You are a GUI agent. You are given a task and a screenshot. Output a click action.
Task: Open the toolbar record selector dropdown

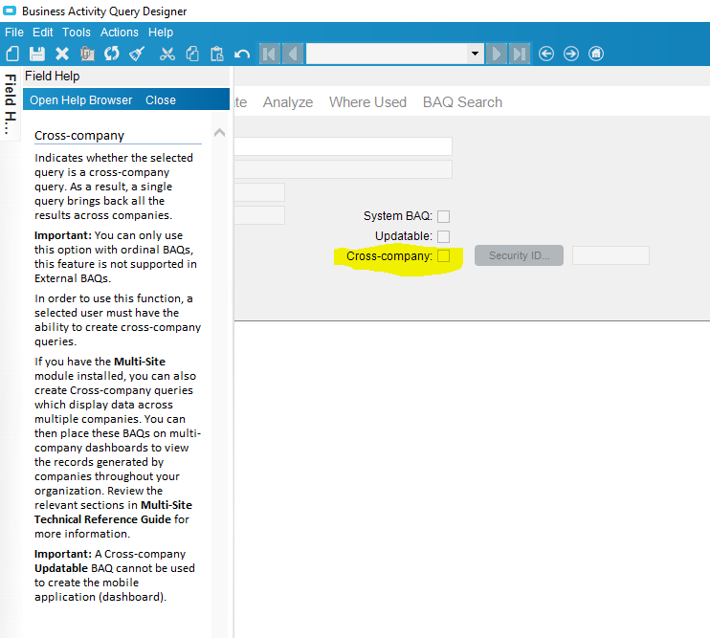(475, 54)
